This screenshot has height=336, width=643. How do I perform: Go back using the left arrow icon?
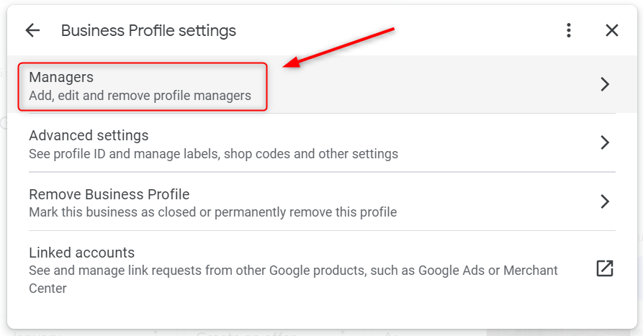pyautogui.click(x=32, y=30)
